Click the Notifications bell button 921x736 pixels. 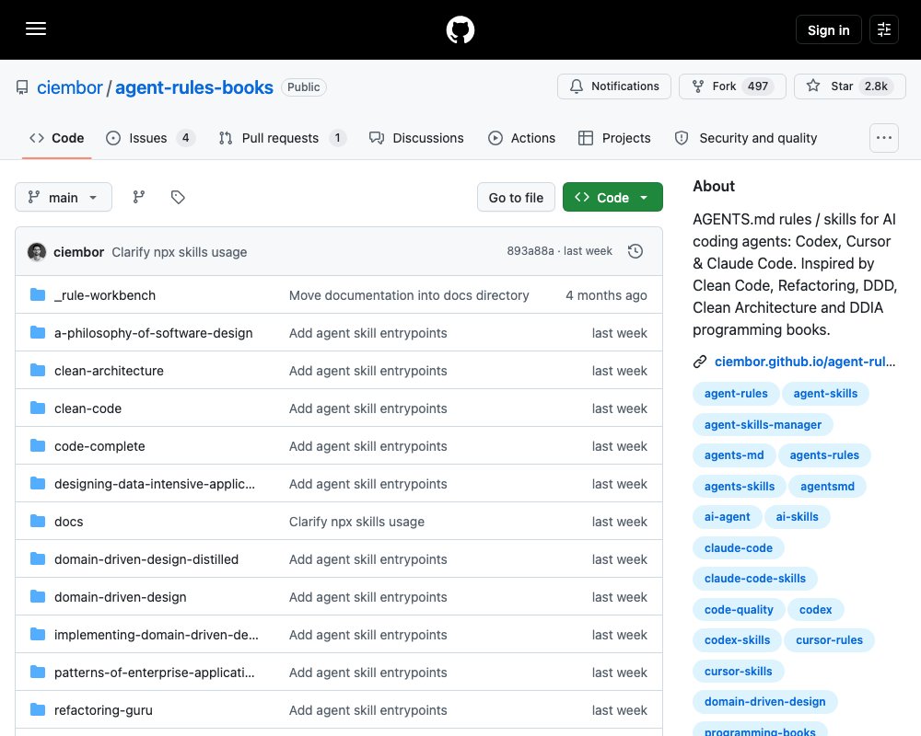click(613, 86)
